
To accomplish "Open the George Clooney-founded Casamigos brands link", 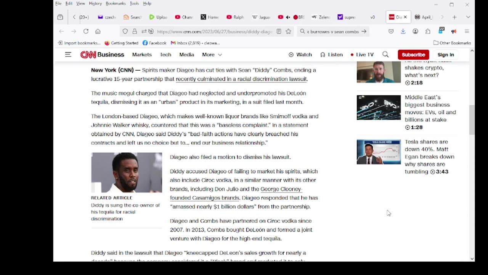I will [x=236, y=193].
